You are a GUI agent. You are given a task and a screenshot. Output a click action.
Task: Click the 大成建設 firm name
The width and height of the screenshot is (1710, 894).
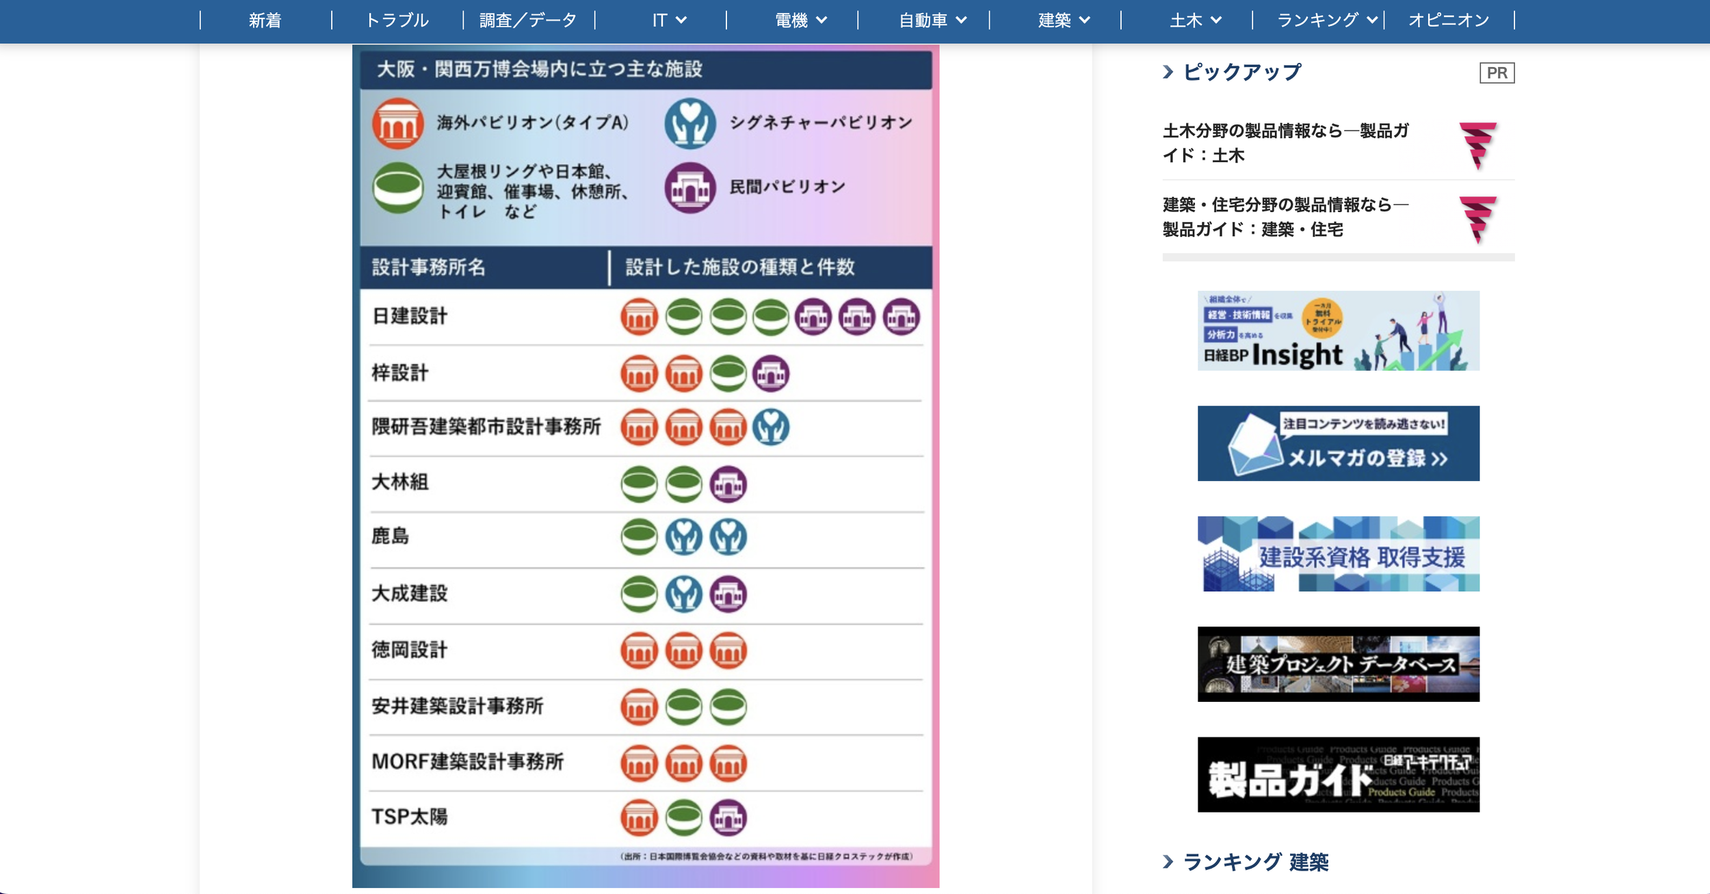[409, 593]
